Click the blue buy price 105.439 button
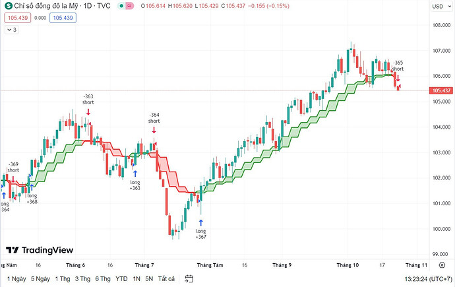This screenshot has height=287, width=455. (63, 18)
